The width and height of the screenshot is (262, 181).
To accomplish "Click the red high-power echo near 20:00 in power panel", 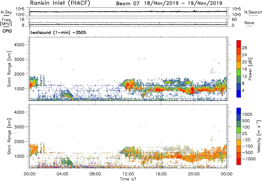I will pyautogui.click(x=192, y=91).
